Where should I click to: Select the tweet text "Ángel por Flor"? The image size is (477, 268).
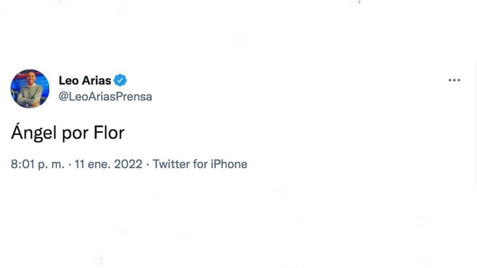[x=67, y=133]
